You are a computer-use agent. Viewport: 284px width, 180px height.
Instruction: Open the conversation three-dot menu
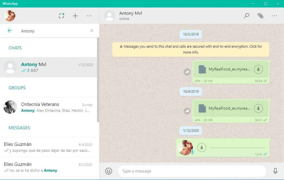coord(274,16)
